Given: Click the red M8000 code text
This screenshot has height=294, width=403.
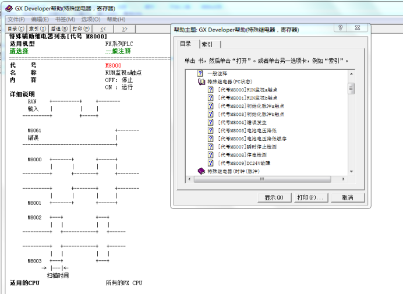Looking at the screenshot, I should click(x=114, y=66).
